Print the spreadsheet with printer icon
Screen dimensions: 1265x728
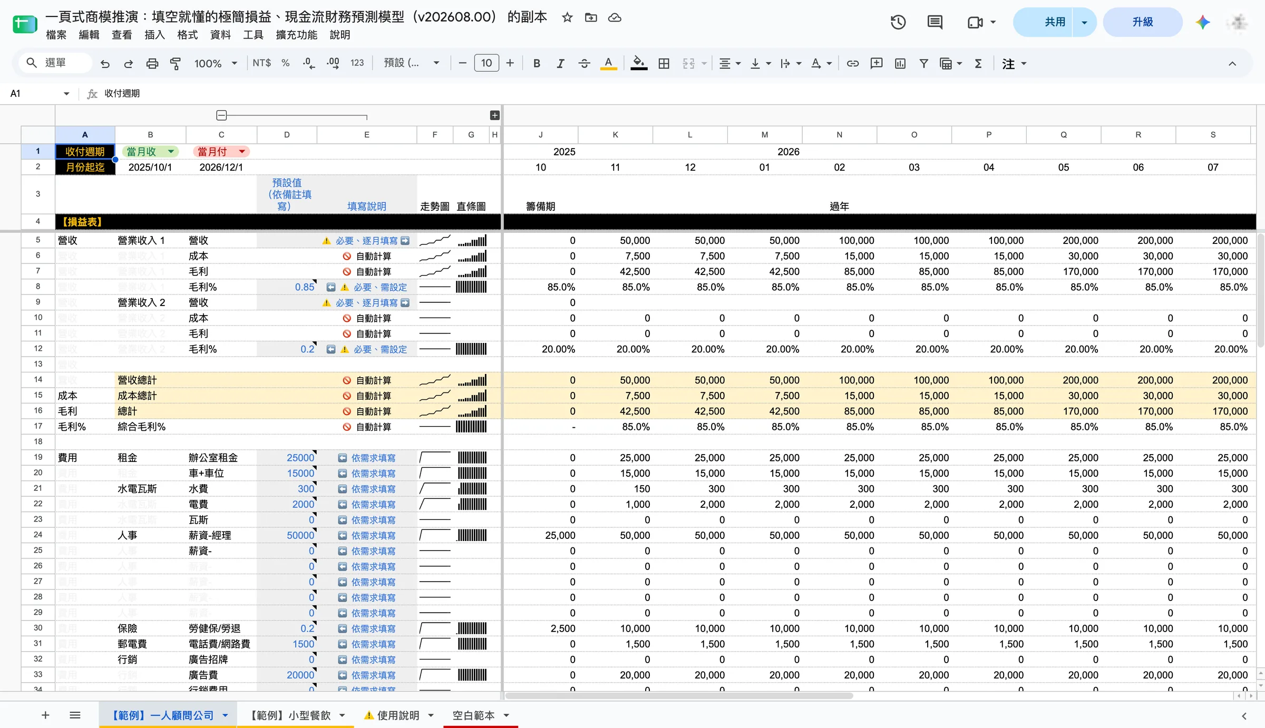(152, 64)
